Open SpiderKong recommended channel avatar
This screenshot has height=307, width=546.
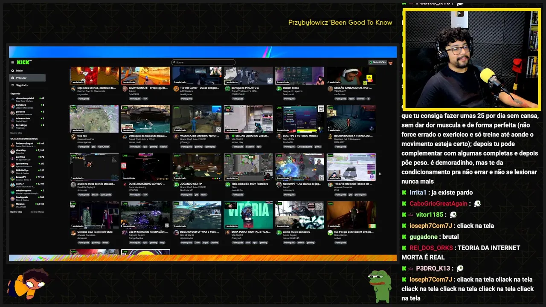(13, 164)
